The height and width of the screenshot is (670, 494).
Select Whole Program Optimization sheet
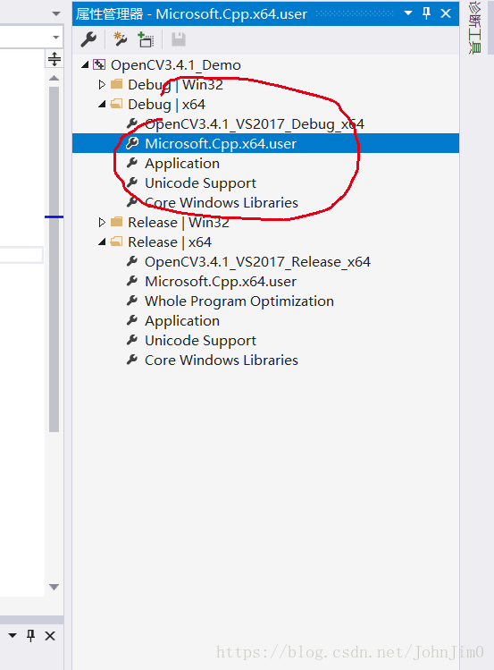[x=239, y=301]
